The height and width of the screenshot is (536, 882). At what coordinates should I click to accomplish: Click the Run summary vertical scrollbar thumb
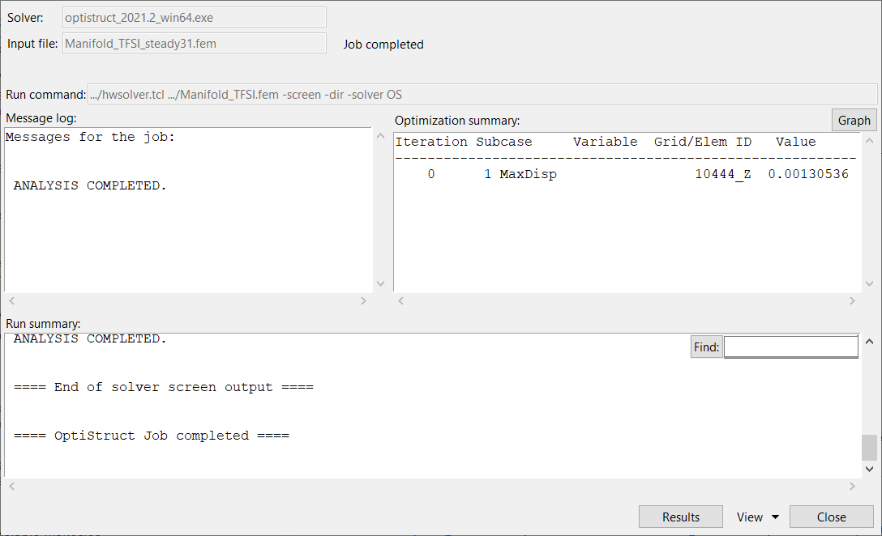870,447
